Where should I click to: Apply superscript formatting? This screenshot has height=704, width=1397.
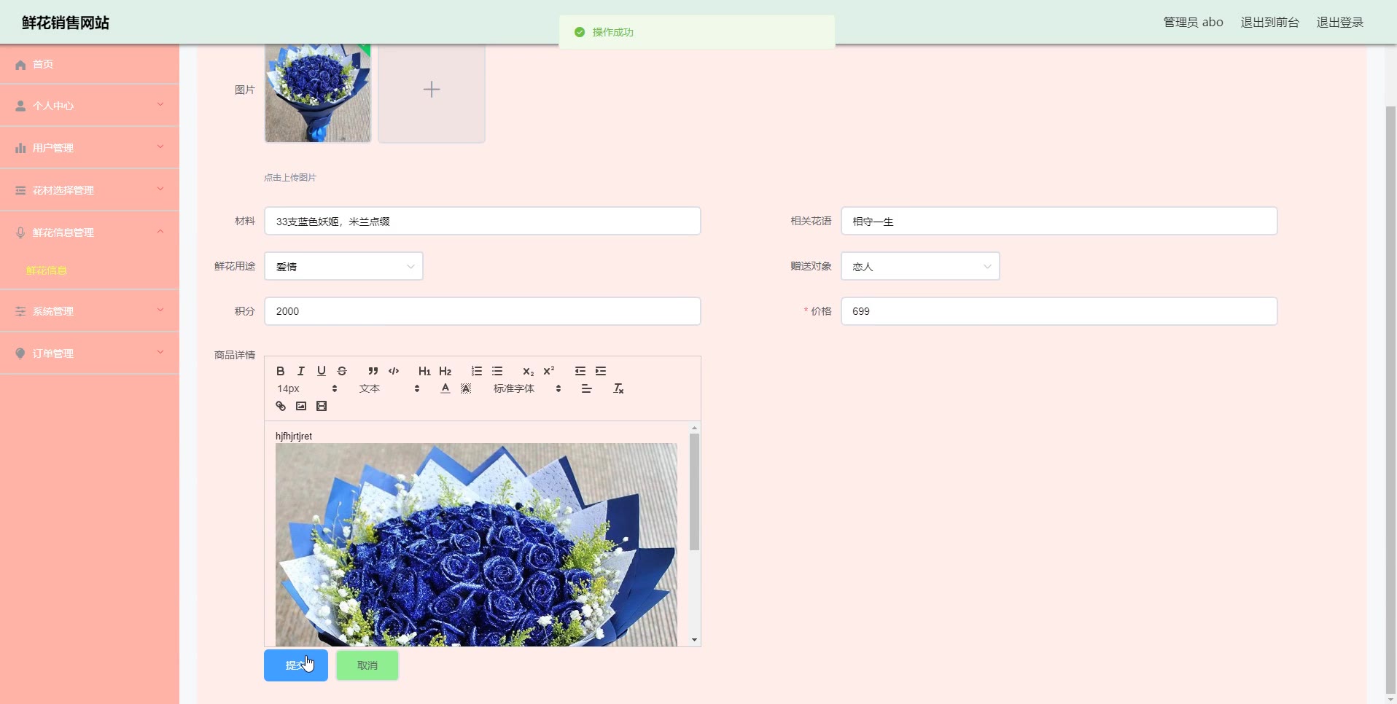click(549, 371)
